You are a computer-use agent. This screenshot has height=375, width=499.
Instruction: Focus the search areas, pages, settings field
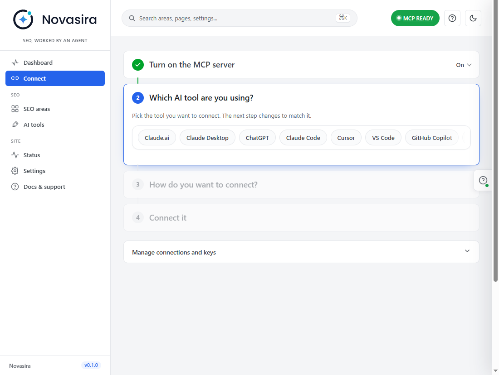coord(240,18)
